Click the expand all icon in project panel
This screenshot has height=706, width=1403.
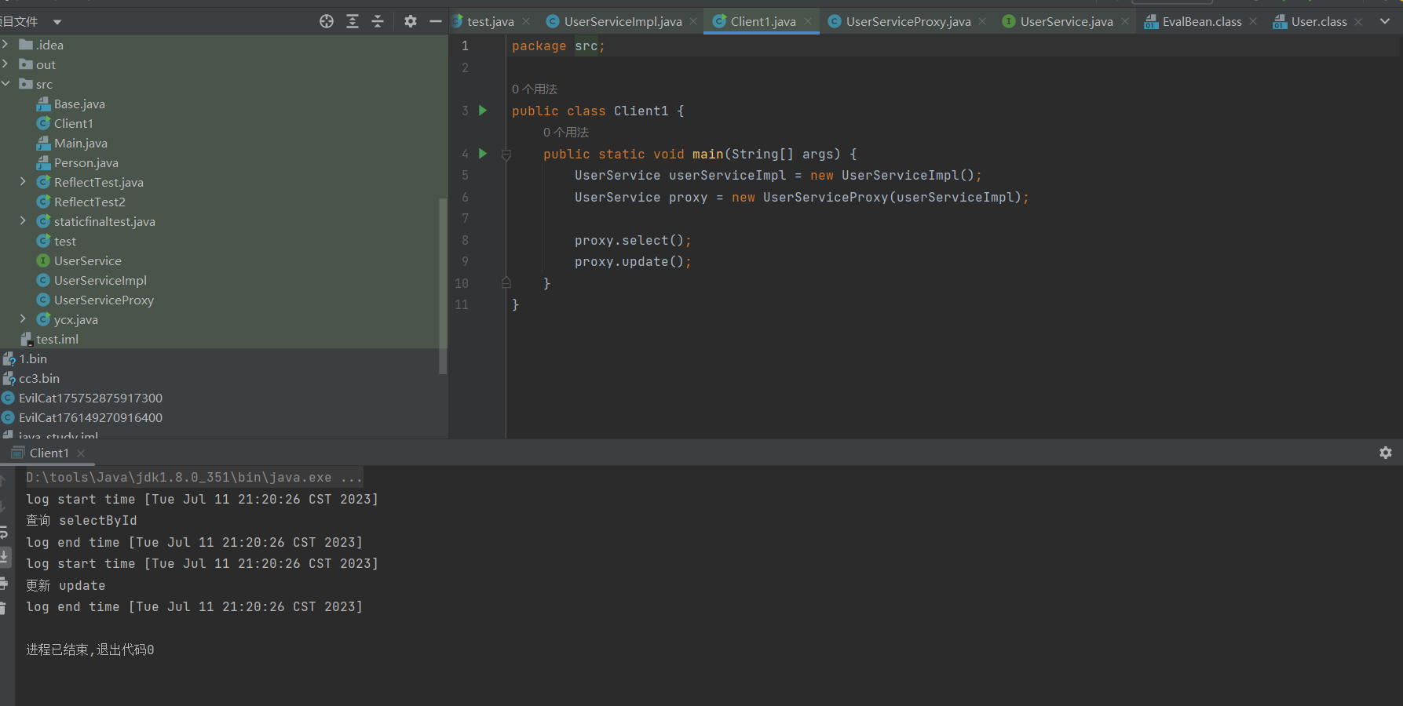tap(353, 21)
